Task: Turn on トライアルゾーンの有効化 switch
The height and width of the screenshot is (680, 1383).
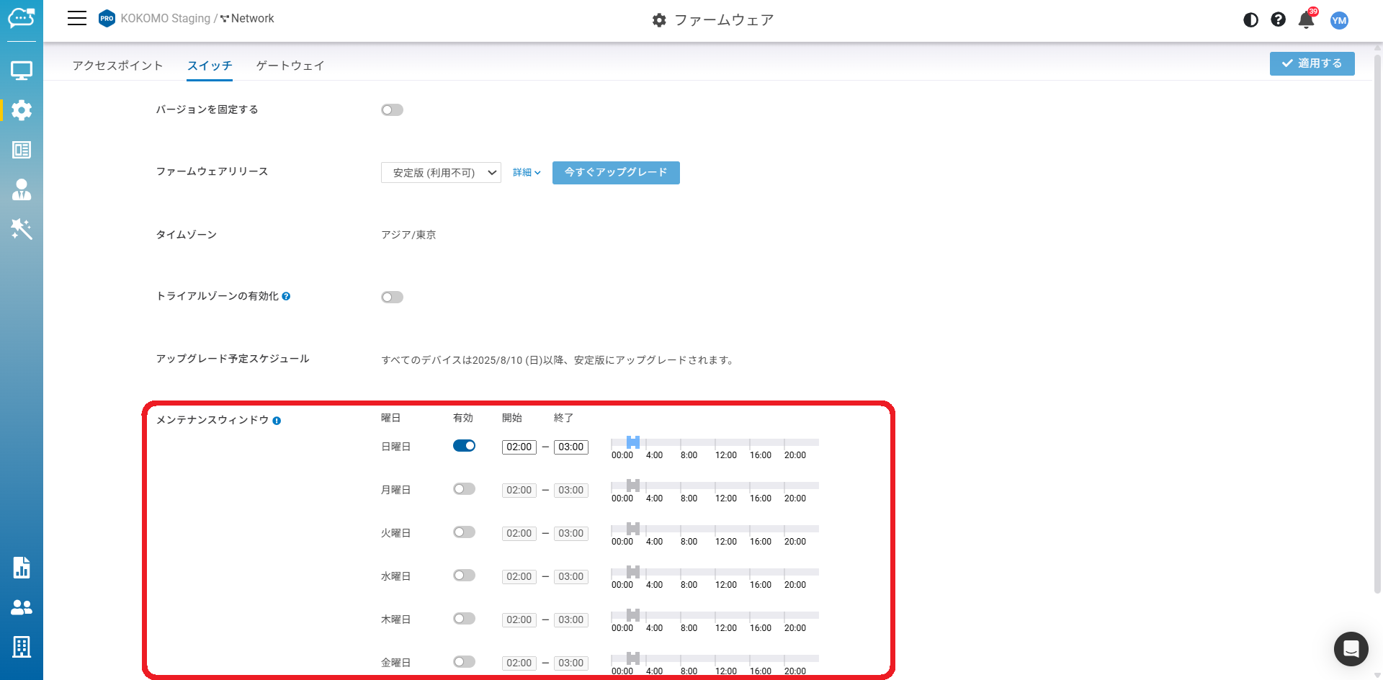Action: pyautogui.click(x=392, y=297)
